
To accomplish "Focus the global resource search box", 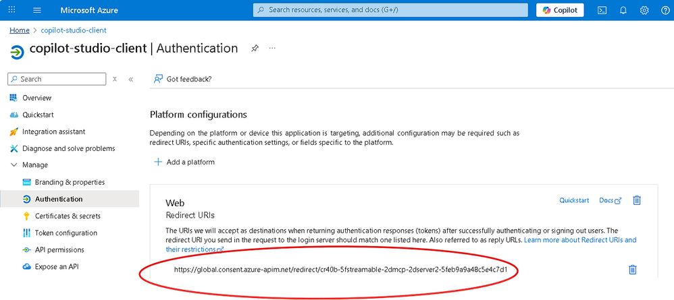I will pyautogui.click(x=390, y=10).
